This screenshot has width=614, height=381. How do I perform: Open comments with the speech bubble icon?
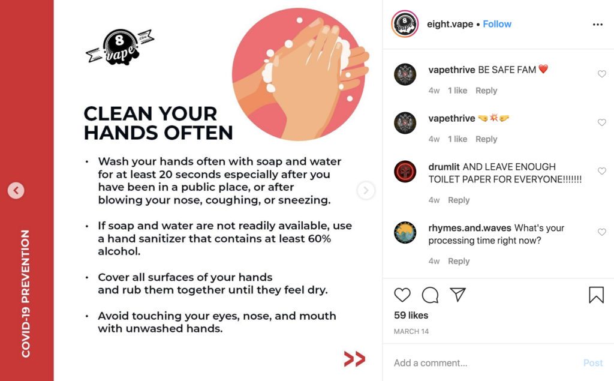click(430, 295)
